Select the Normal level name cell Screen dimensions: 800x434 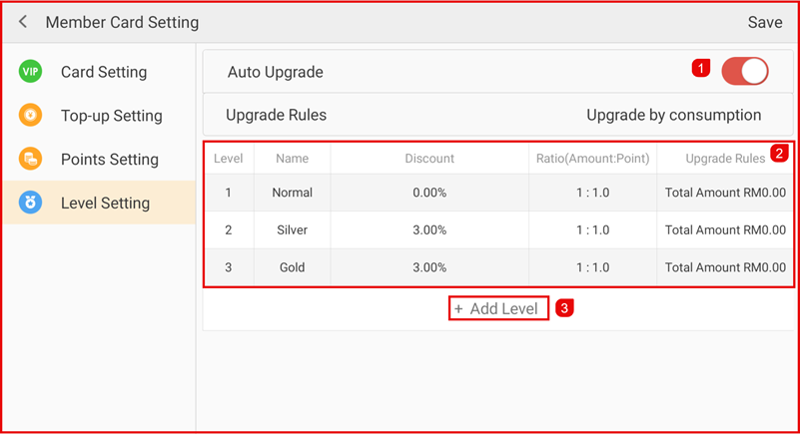click(292, 193)
